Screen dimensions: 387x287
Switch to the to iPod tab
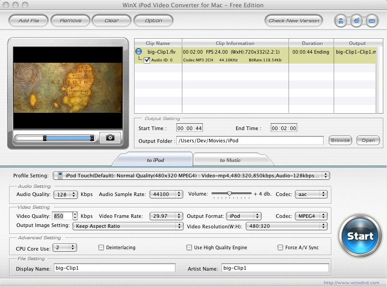(x=155, y=160)
